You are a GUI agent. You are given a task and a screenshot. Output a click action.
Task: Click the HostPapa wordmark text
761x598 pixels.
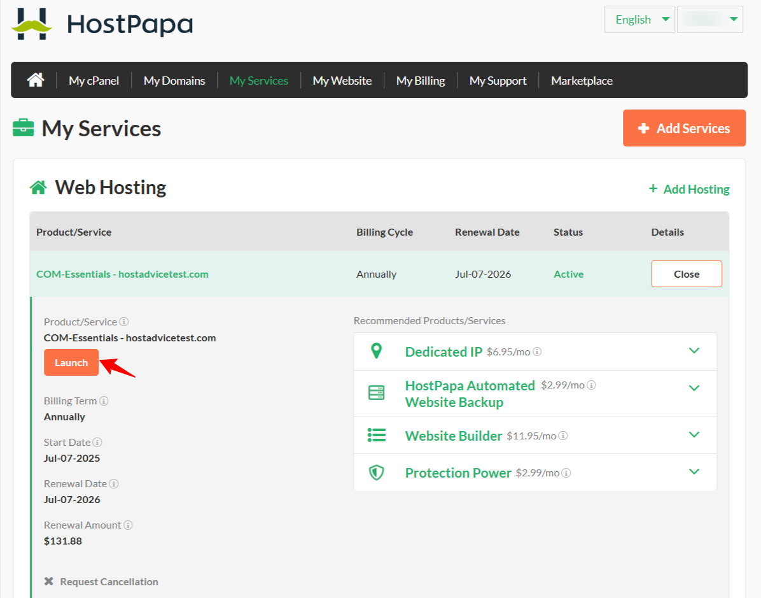130,24
